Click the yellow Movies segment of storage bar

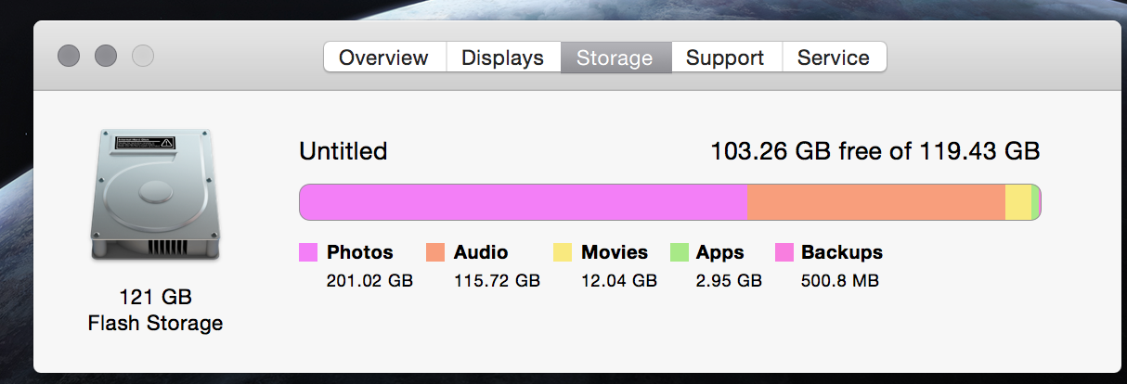(x=1018, y=202)
